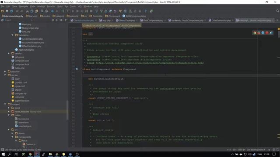Click the Open folder toolbar icon
This screenshot has width=280, height=157.
click(x=3, y=11)
